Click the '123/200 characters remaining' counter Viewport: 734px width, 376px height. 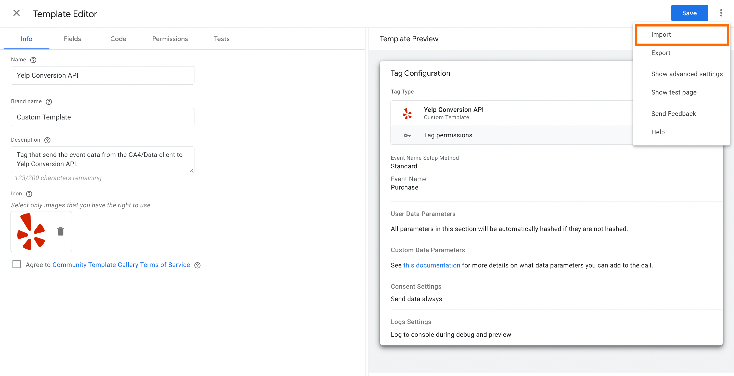click(58, 178)
